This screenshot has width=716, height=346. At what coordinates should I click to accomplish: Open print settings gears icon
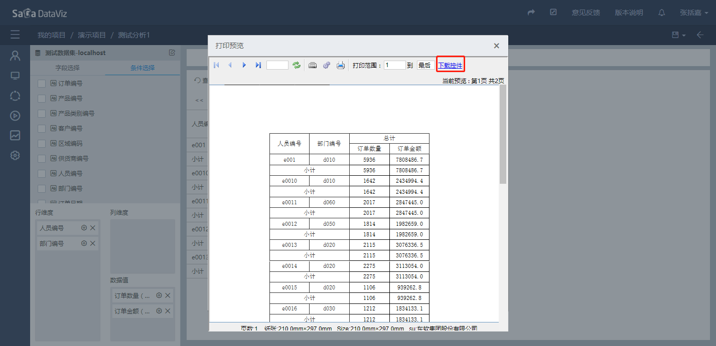327,65
